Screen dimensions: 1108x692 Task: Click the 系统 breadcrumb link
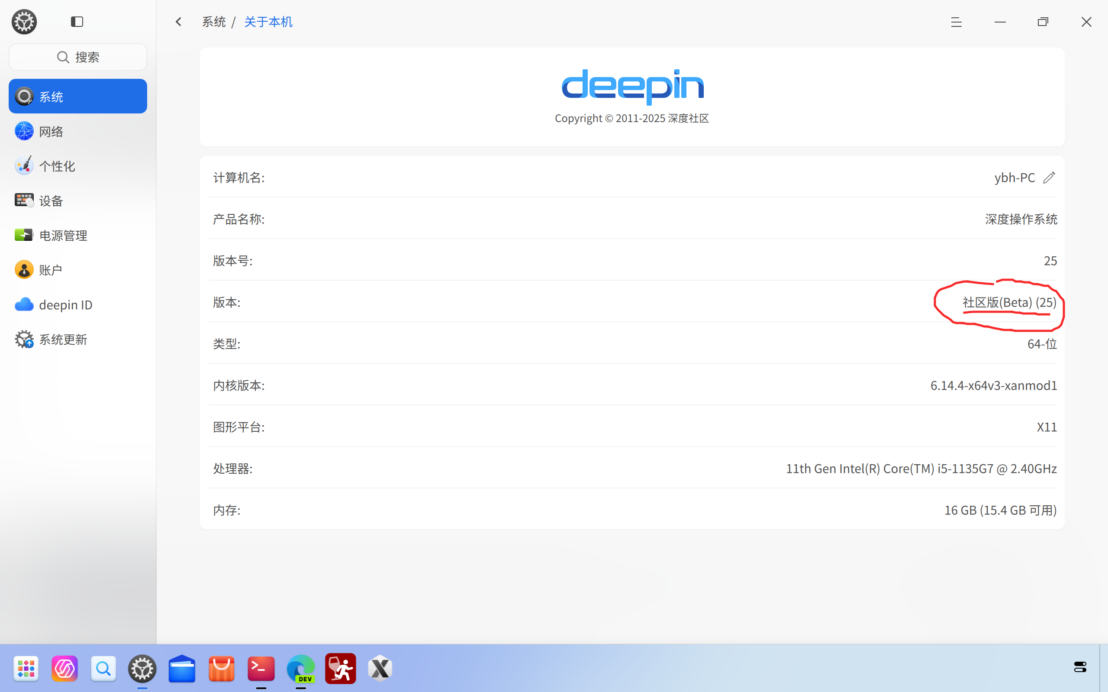pyautogui.click(x=214, y=22)
